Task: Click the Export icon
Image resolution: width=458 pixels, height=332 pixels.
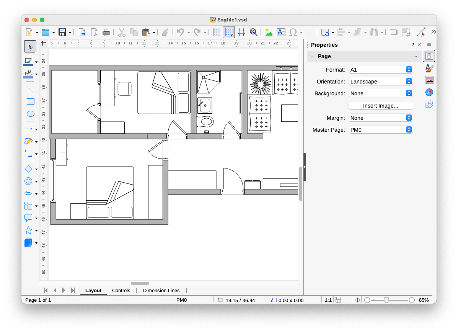Action: (82, 32)
